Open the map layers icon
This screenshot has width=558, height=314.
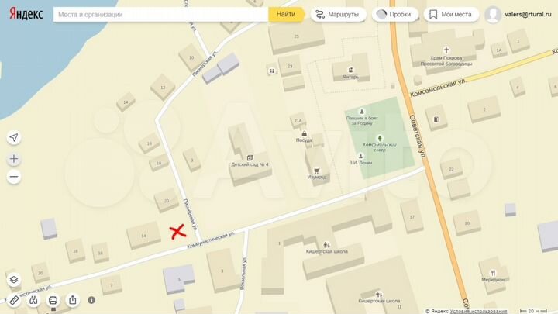click(14, 279)
